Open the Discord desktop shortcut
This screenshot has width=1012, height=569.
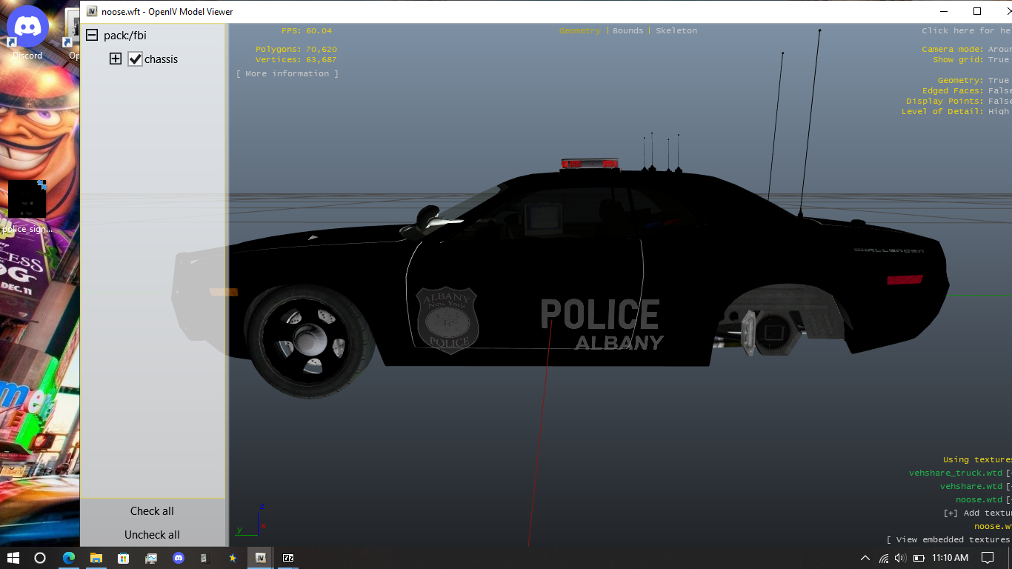(27, 33)
